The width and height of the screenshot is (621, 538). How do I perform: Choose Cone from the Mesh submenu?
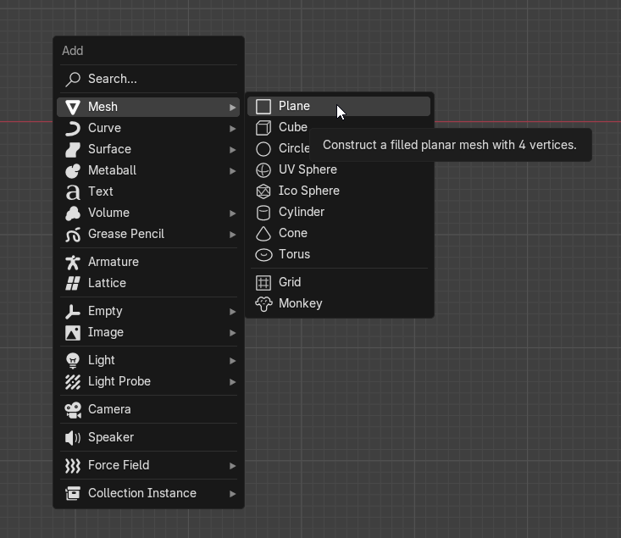[293, 233]
